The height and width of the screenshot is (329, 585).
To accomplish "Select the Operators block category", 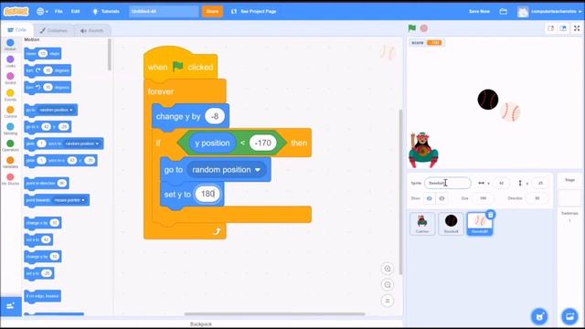I will [x=10, y=145].
